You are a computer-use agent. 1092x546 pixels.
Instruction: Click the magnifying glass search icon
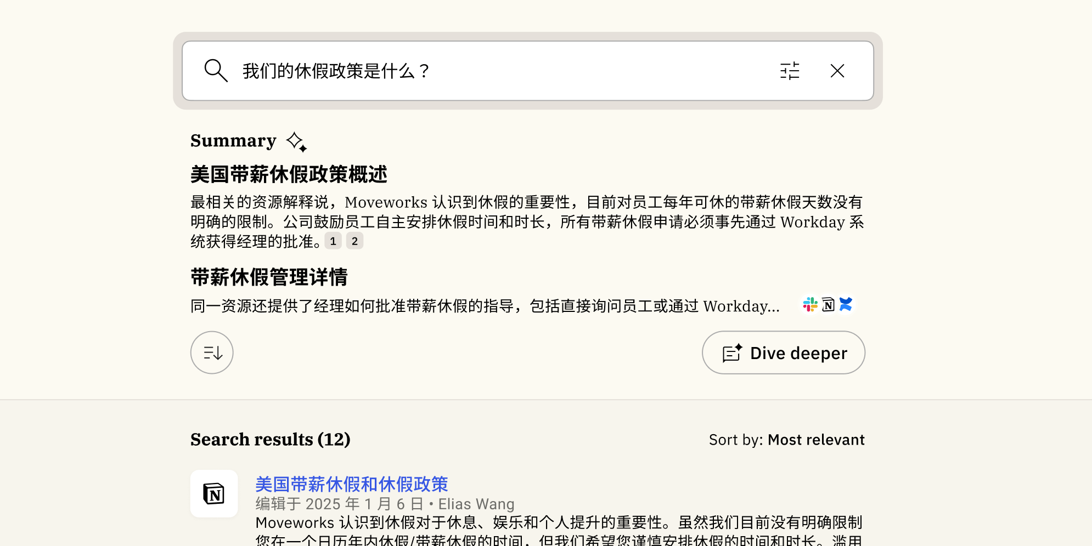pos(215,71)
